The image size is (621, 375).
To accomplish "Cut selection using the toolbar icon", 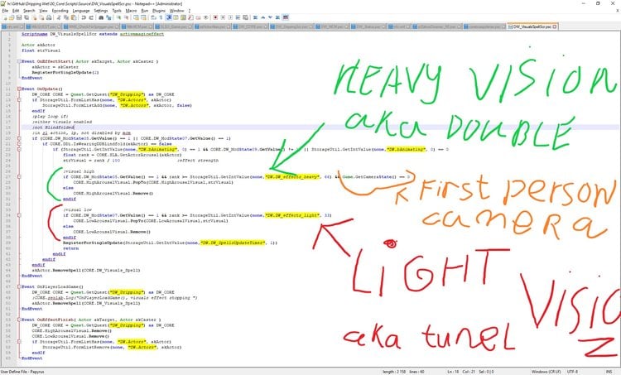I will click(59, 17).
